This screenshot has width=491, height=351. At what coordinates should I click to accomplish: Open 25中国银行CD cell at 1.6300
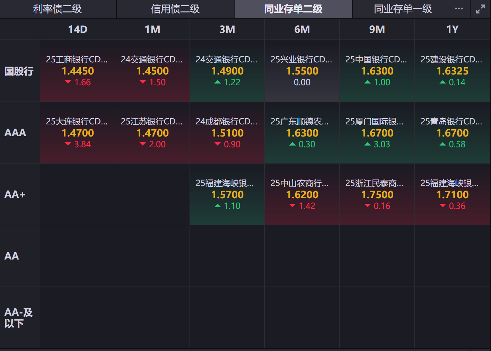tap(377, 71)
